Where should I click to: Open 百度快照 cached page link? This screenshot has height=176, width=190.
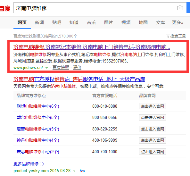61,68
